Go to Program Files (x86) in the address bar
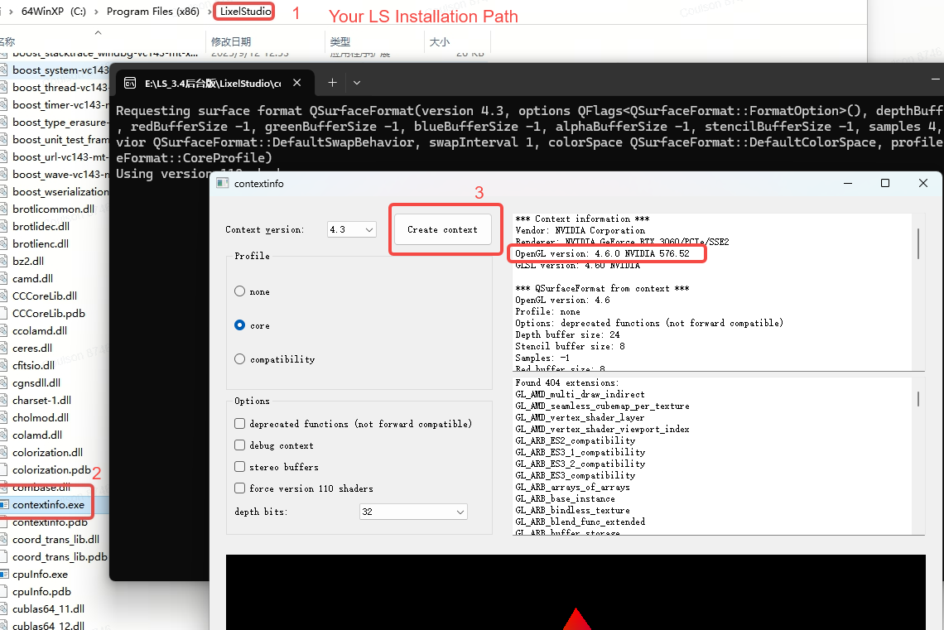 coord(153,12)
